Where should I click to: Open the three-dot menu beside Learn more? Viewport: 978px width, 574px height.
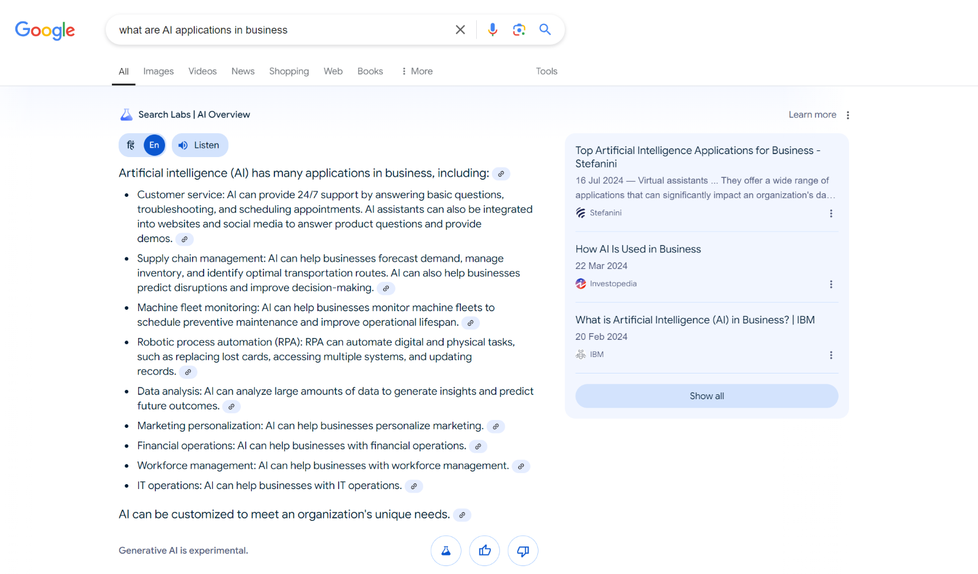coord(848,114)
